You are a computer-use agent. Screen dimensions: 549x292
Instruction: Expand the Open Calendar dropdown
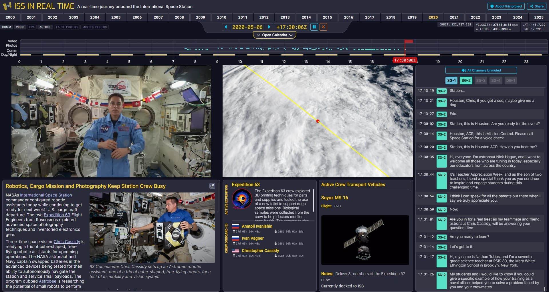[x=274, y=35]
